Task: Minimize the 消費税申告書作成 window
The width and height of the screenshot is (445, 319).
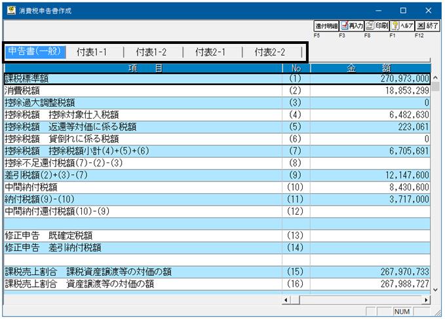Action: 378,10
